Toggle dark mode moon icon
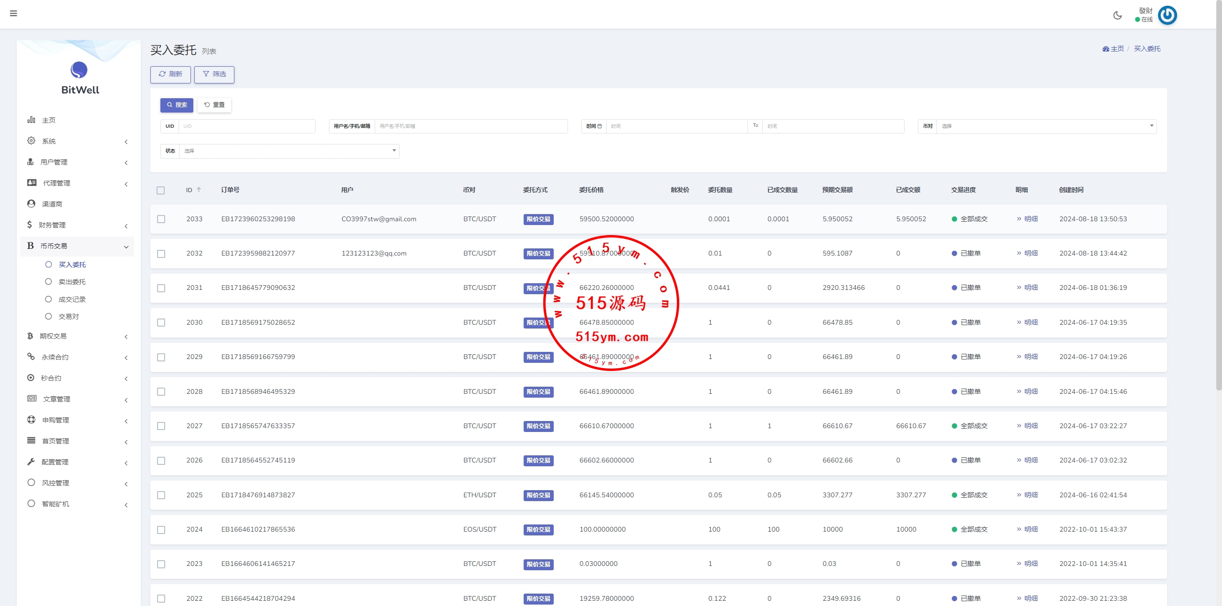Screen dimensions: 1222x606 [1117, 15]
